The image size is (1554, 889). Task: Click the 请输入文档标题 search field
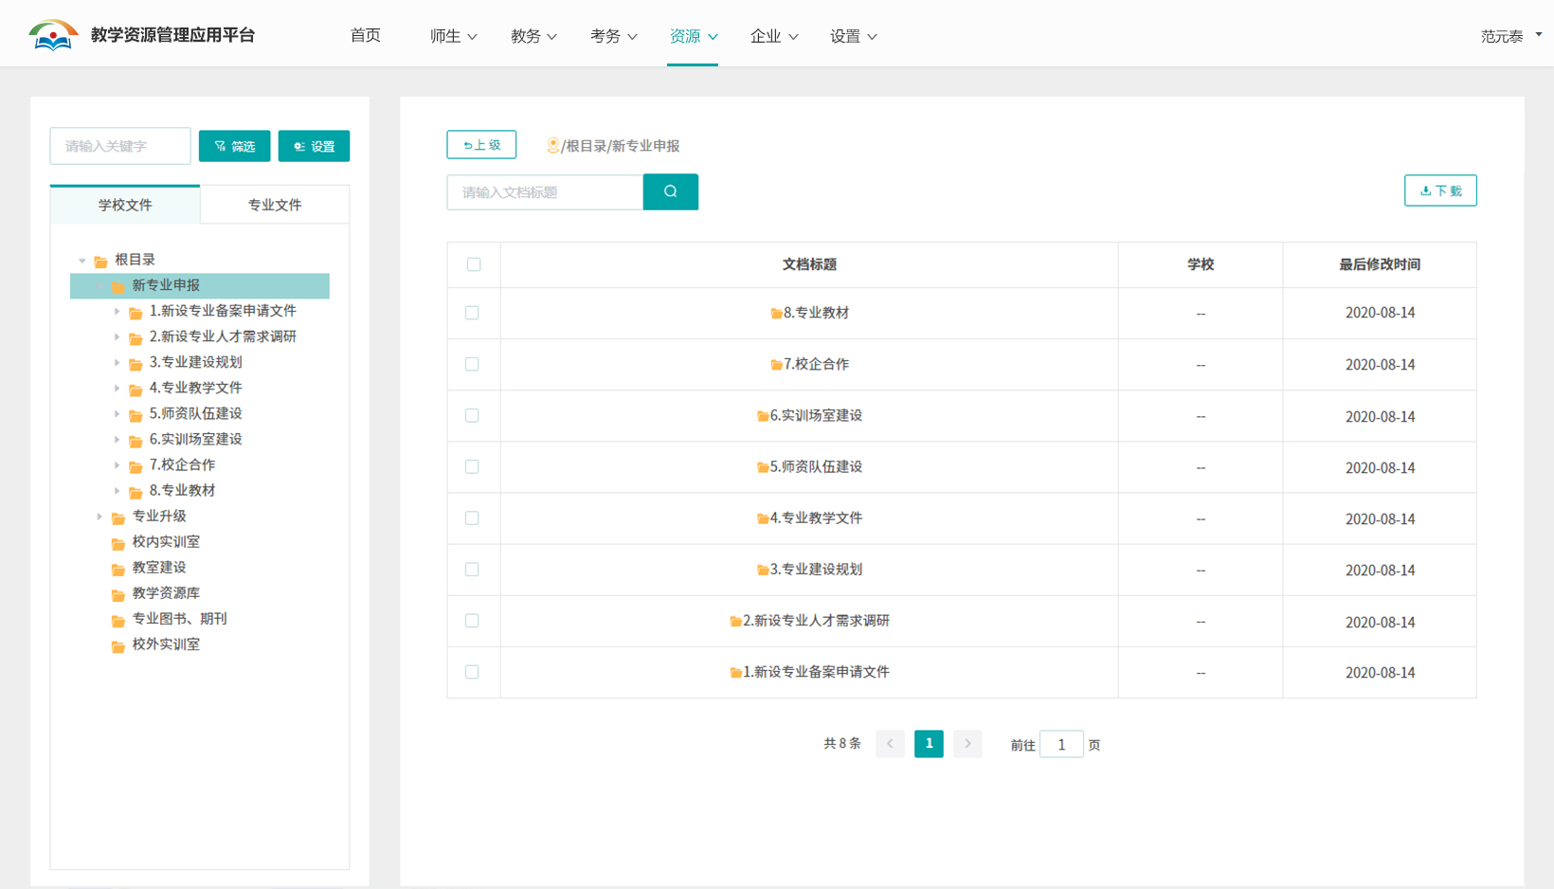[x=545, y=192]
